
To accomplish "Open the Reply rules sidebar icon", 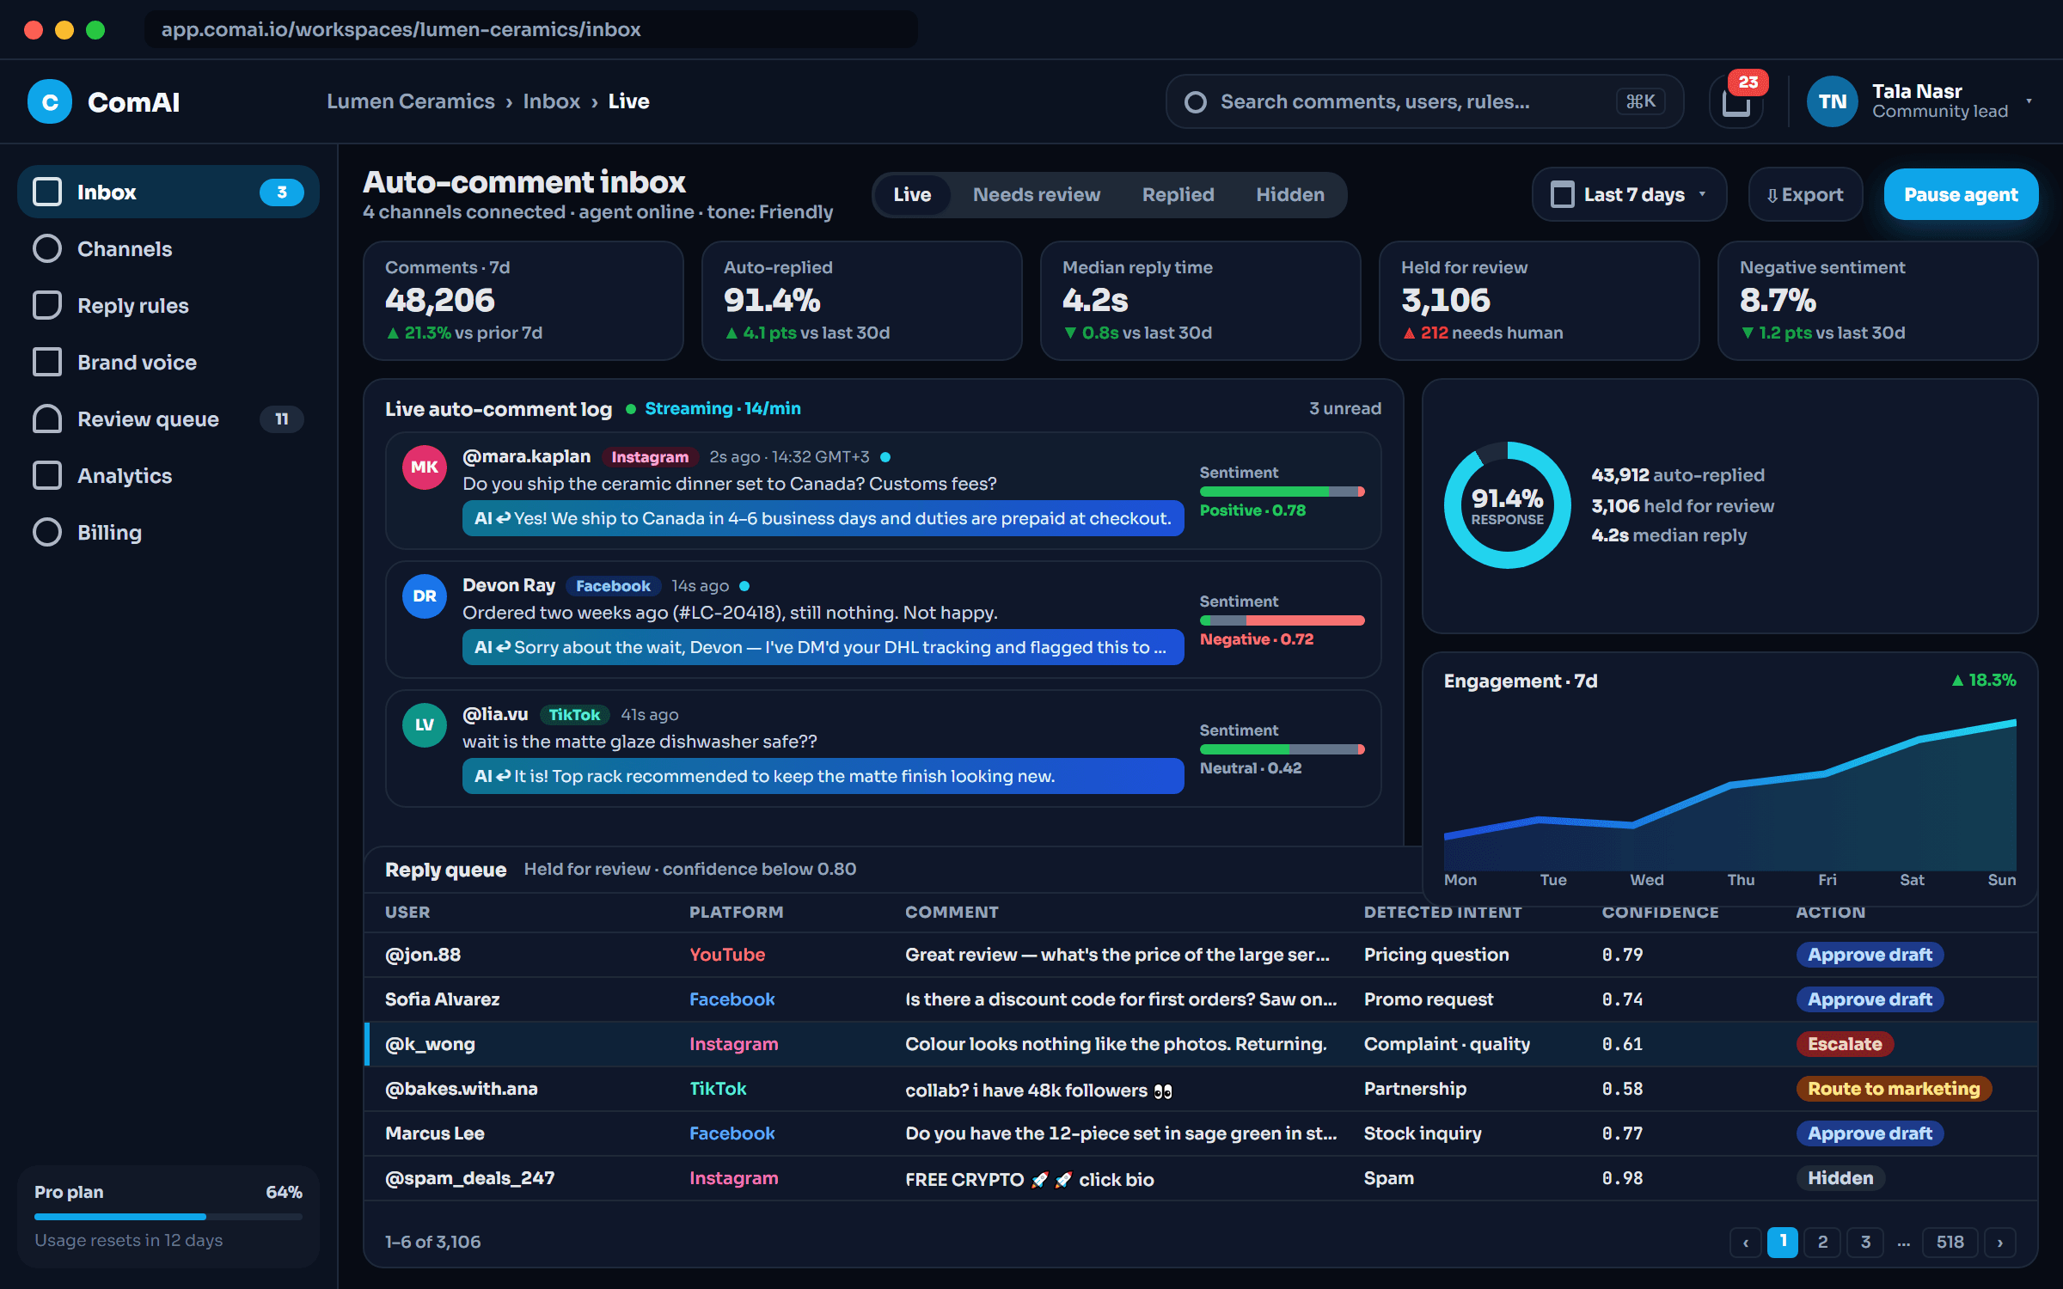I will pos(47,305).
